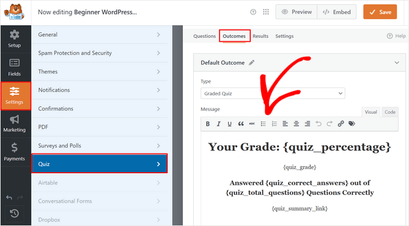Click the 'Now editing Beginner WordPress...' title
409x226 pixels.
click(x=87, y=12)
